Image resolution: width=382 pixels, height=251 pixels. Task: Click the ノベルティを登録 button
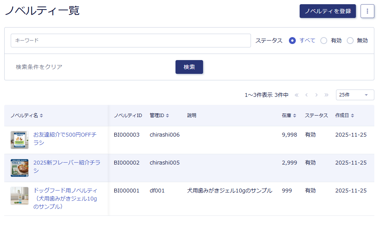coord(328,11)
